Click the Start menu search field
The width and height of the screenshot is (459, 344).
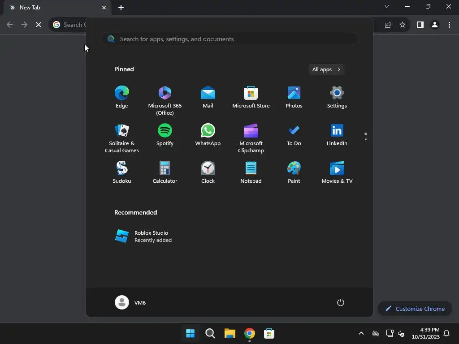pyautogui.click(x=229, y=39)
